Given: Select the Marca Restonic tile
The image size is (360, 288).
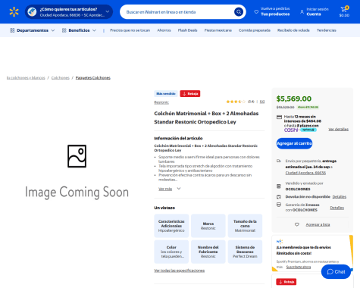Looking at the screenshot, I should pyautogui.click(x=208, y=226).
